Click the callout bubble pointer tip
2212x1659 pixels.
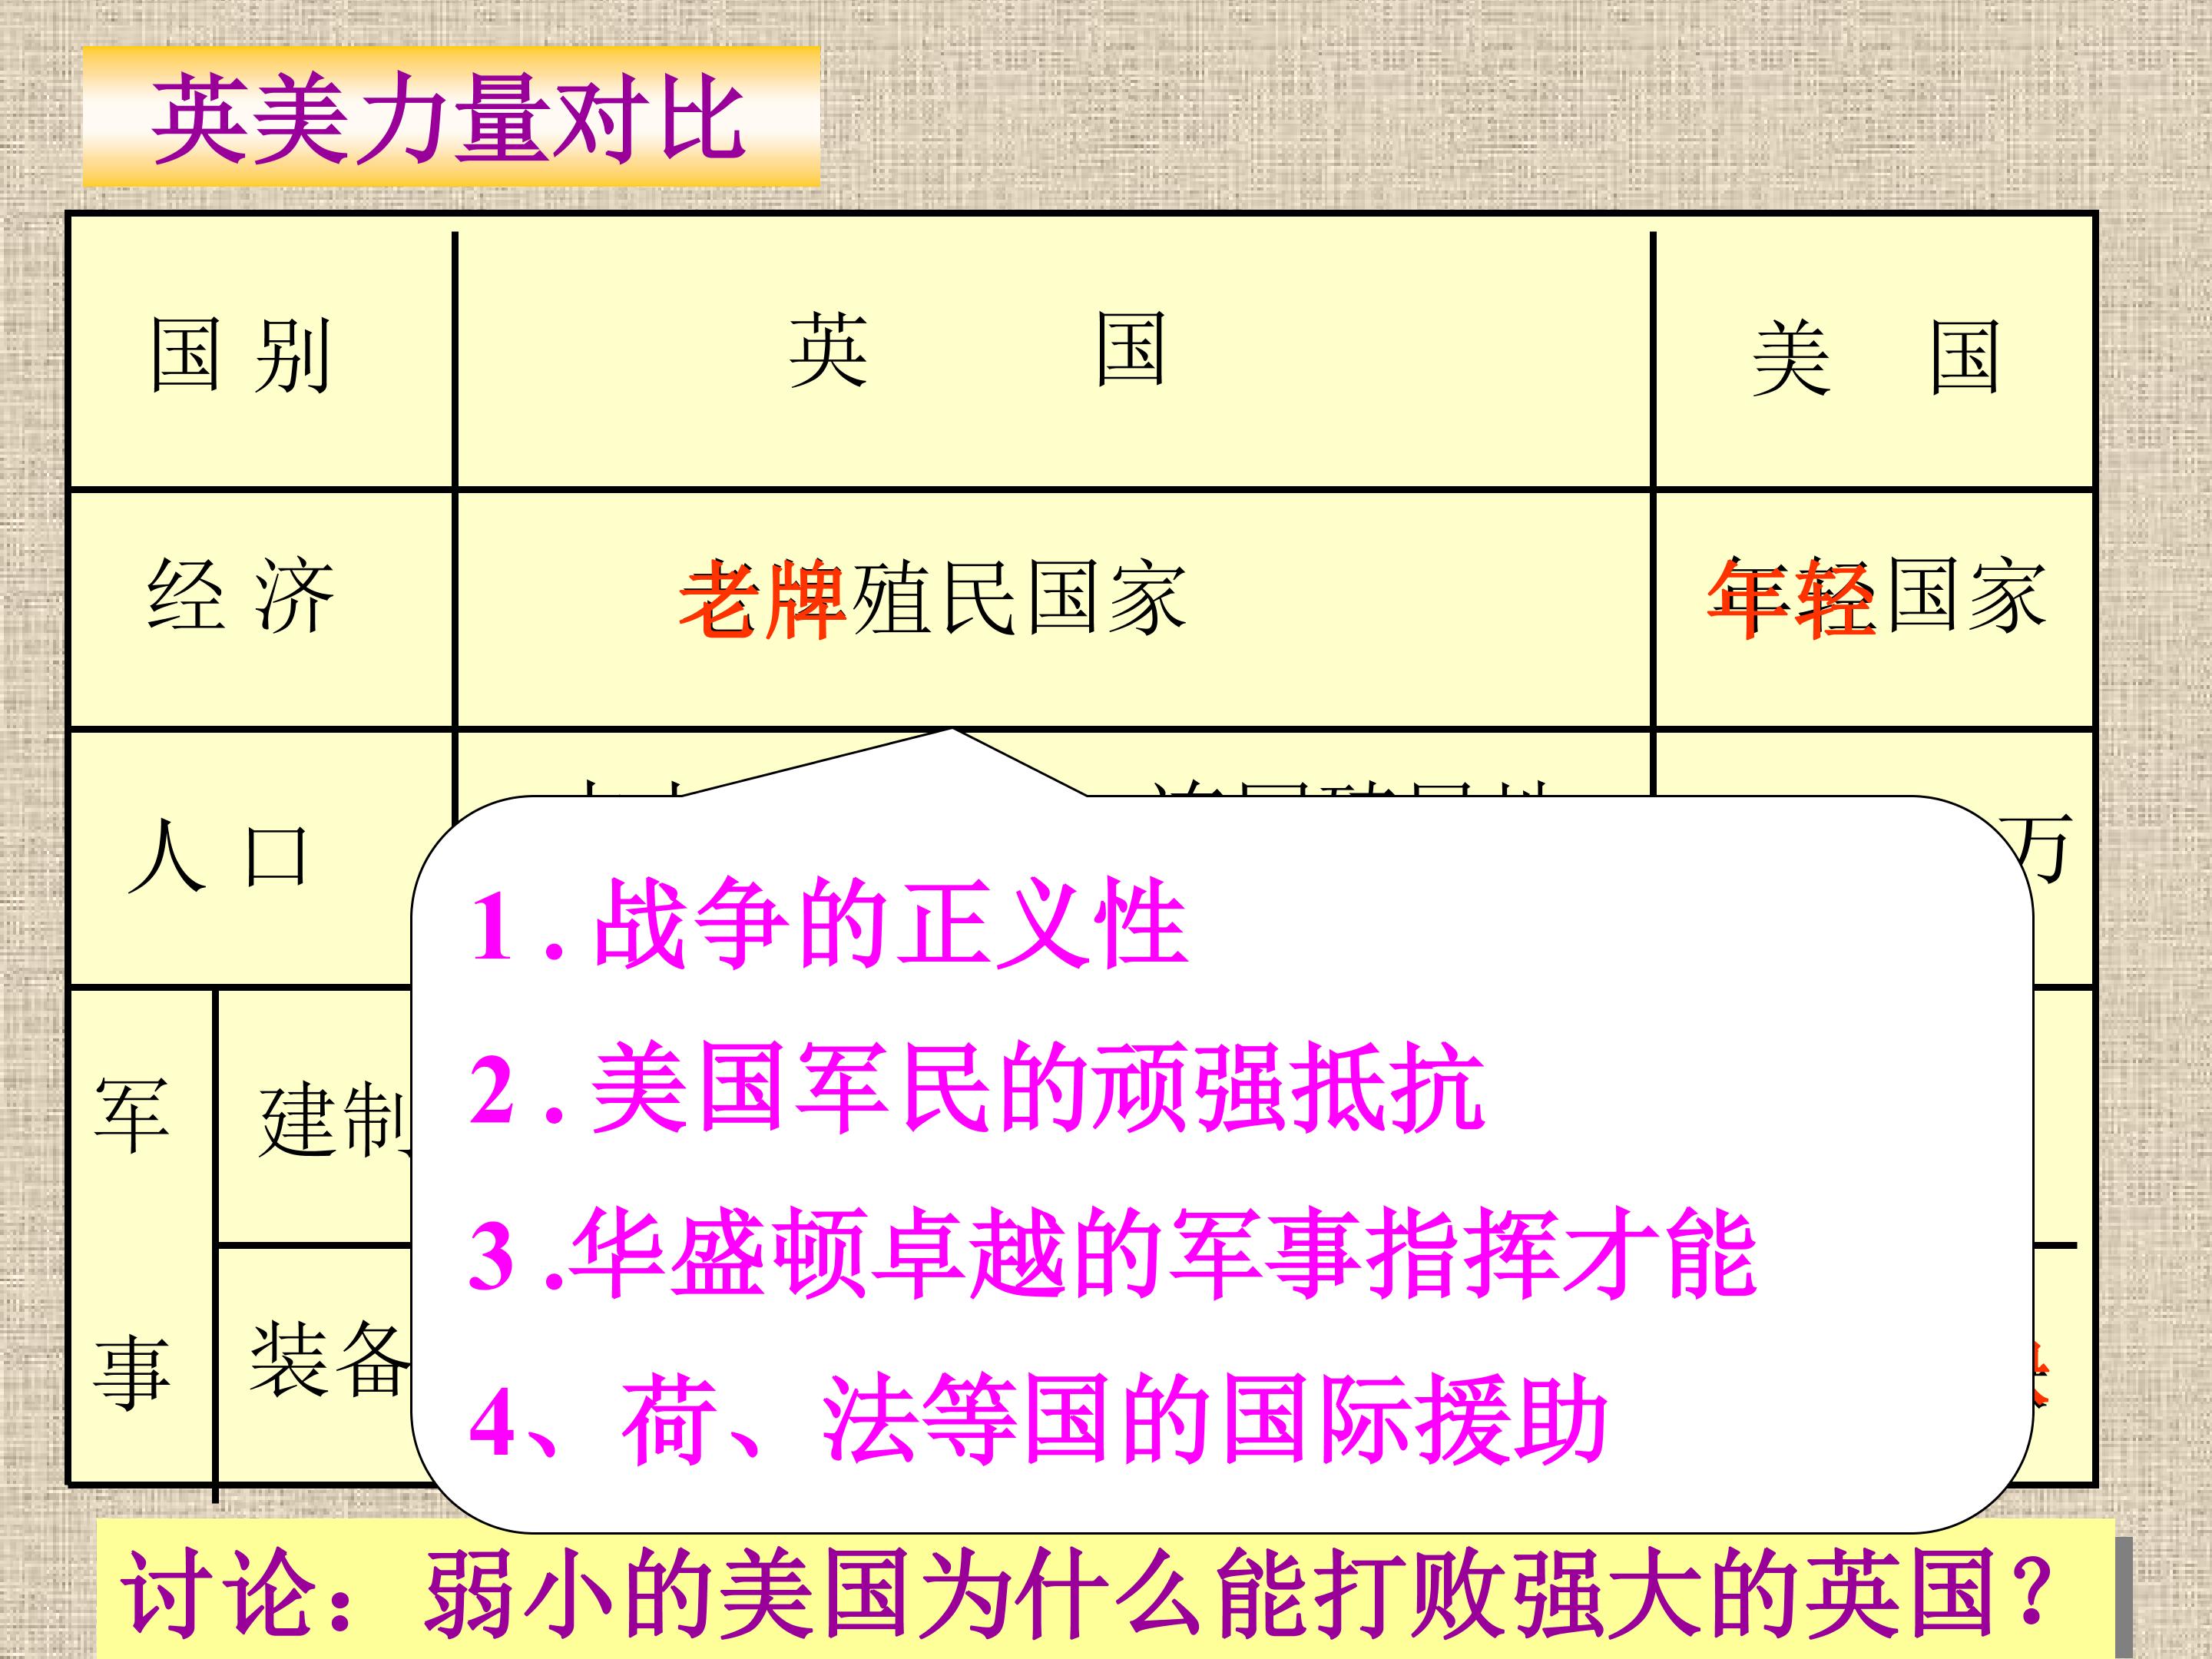click(x=950, y=731)
